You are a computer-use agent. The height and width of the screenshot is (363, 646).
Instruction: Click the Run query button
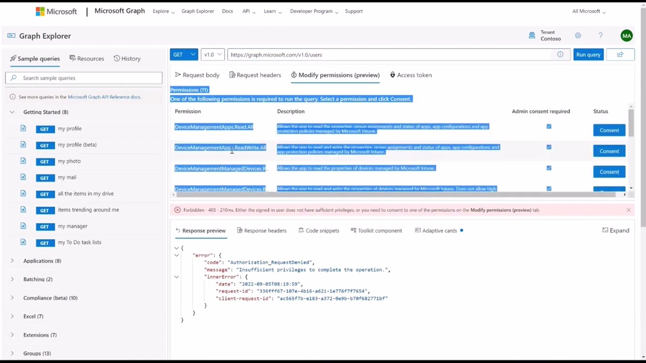point(588,54)
